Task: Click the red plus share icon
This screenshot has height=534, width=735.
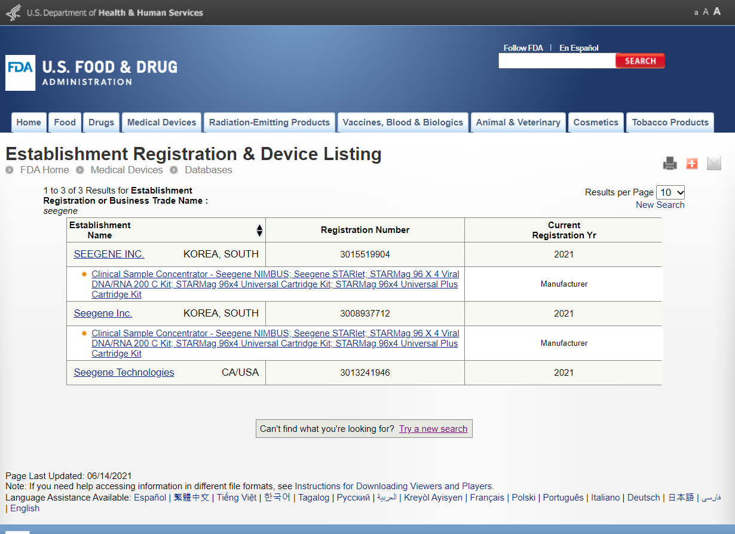Action: (x=692, y=163)
